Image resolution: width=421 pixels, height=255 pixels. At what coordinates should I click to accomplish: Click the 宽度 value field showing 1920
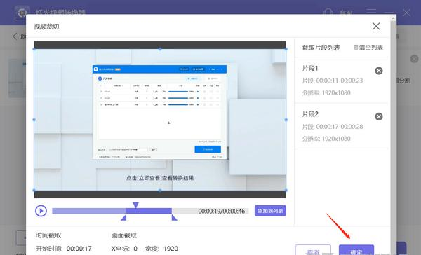[171, 249]
